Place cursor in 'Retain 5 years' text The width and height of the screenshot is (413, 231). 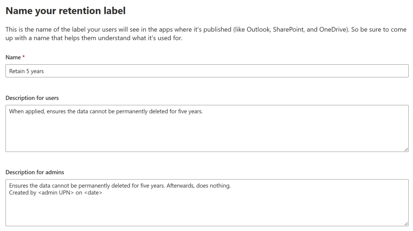click(26, 71)
